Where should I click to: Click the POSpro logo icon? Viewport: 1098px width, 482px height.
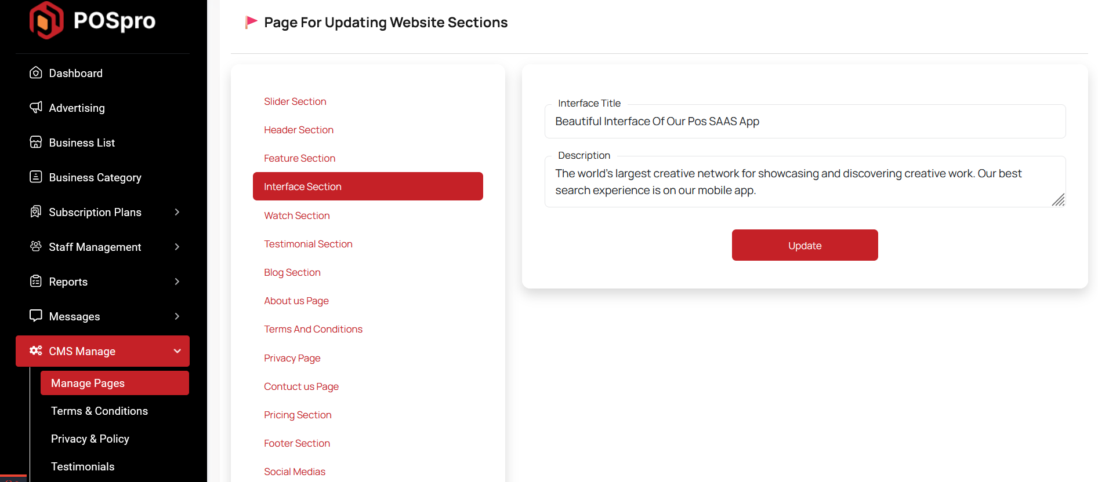point(46,21)
